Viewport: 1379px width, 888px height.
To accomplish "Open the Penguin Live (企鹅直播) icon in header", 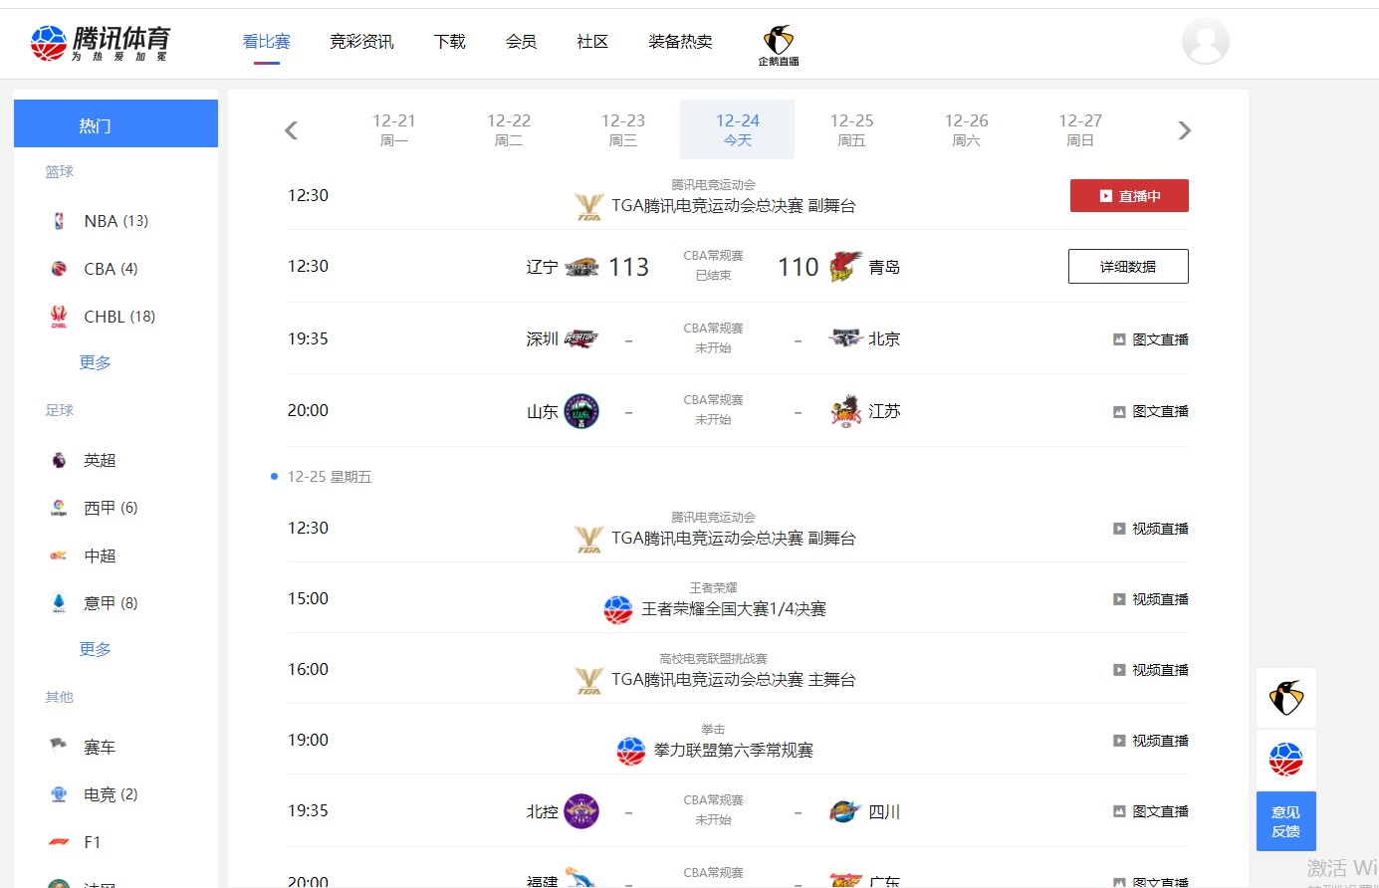I will click(779, 46).
